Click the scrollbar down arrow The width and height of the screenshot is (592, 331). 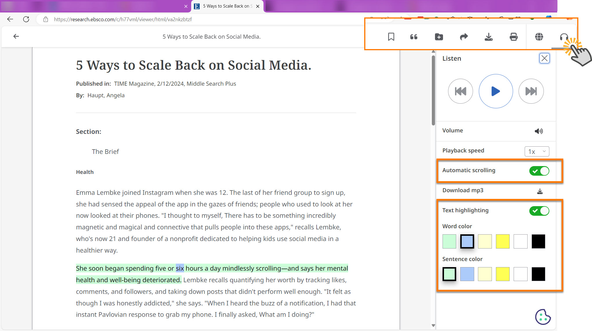coord(433,325)
